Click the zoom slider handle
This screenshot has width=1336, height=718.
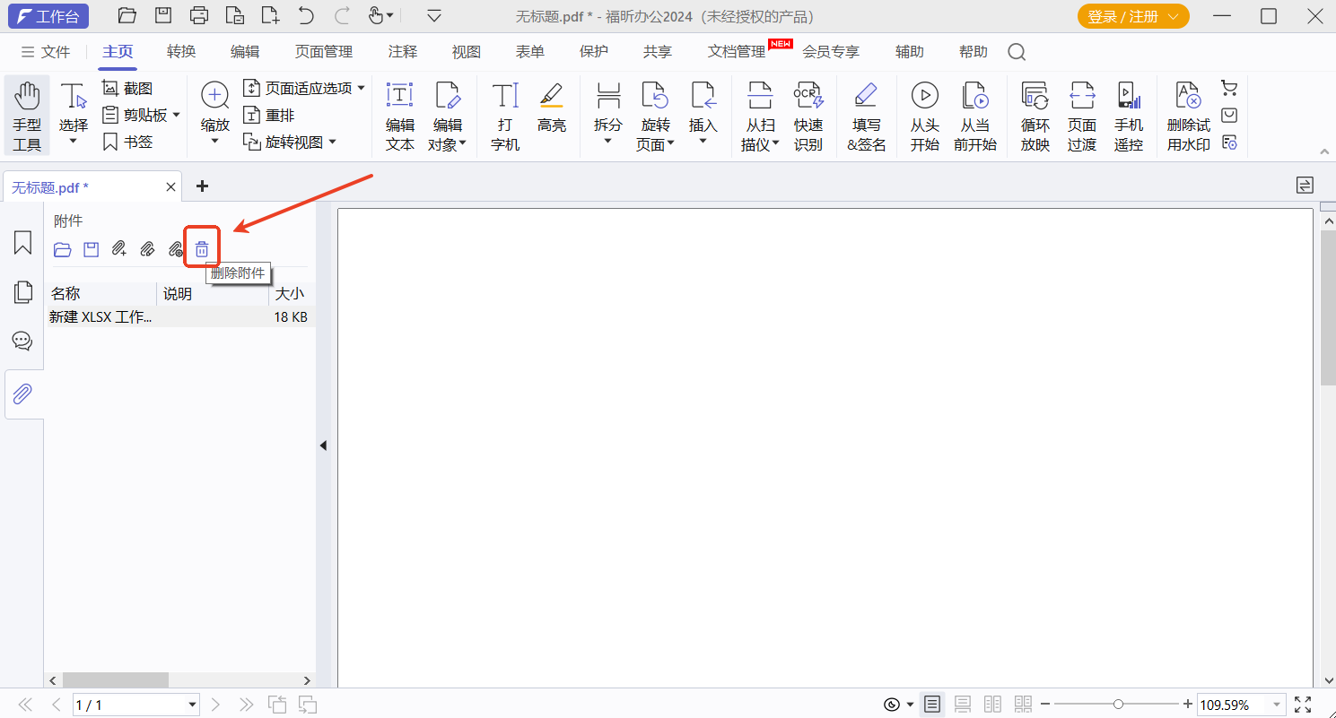[x=1118, y=705]
